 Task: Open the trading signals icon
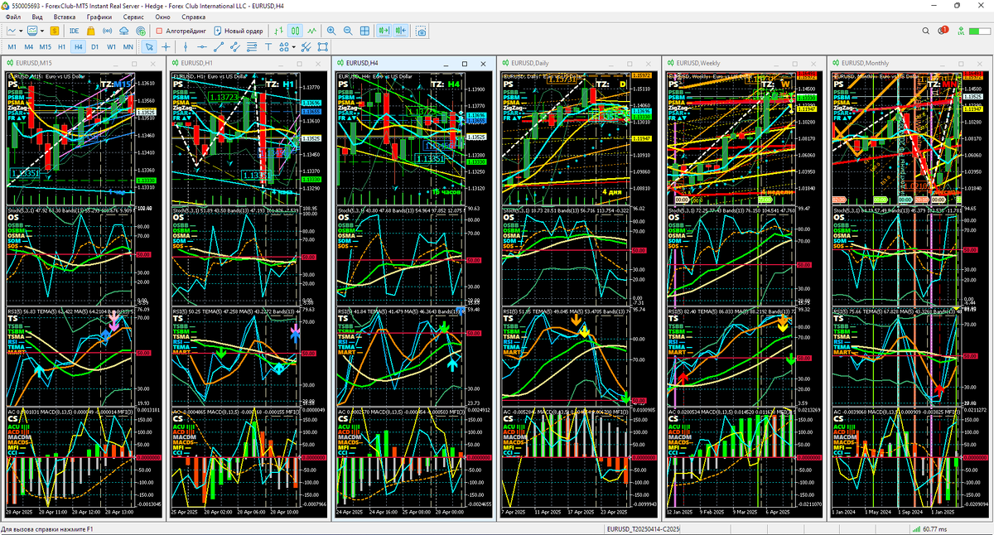[107, 31]
